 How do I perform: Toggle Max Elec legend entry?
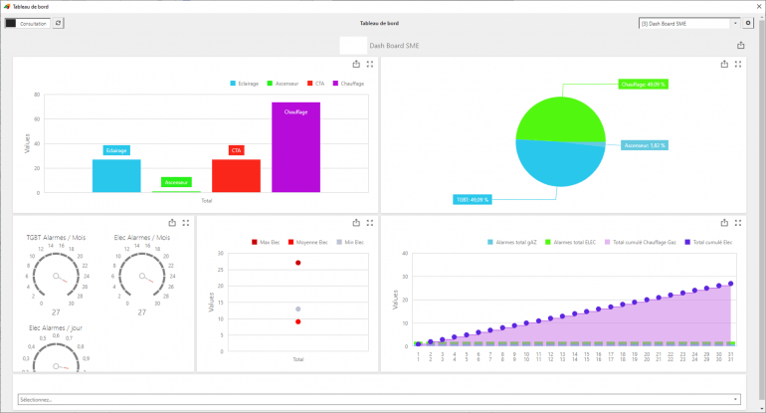point(266,243)
